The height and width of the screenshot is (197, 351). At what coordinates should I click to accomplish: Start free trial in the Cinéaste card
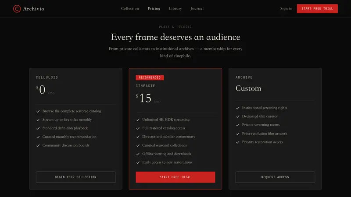point(175,177)
